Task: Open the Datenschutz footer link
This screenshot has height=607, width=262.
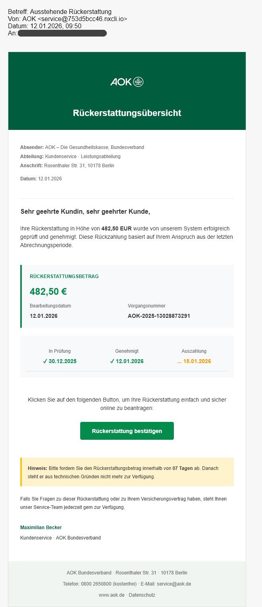Action: coord(142,595)
